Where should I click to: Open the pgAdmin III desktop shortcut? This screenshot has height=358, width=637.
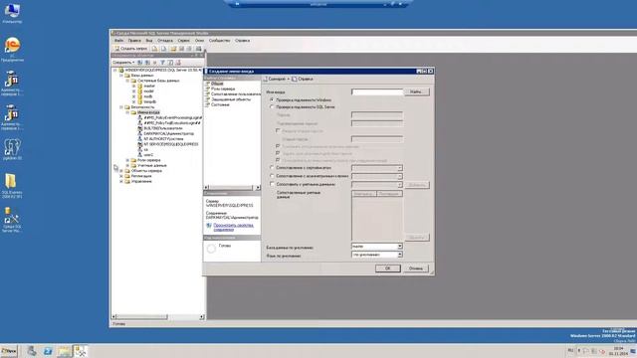(12, 149)
